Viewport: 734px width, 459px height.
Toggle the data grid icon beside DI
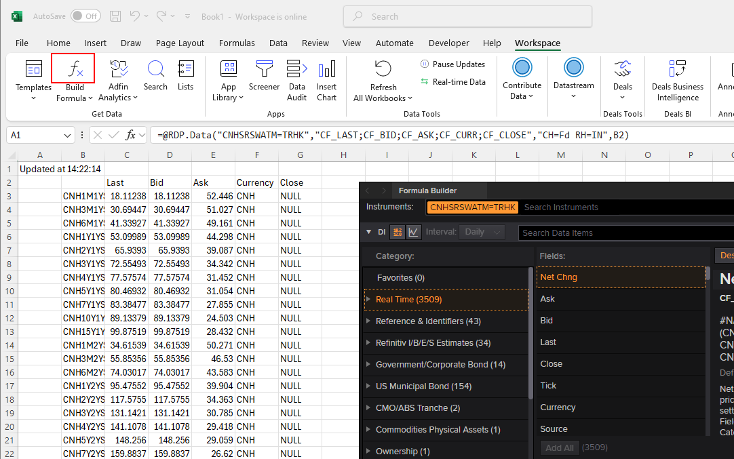397,232
